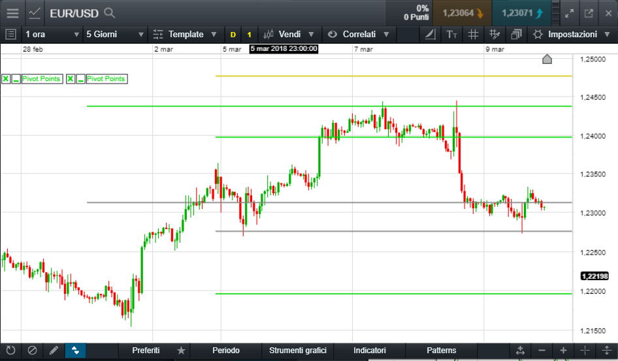Open the Periodo tab
This screenshot has height=361, width=618.
point(226,351)
